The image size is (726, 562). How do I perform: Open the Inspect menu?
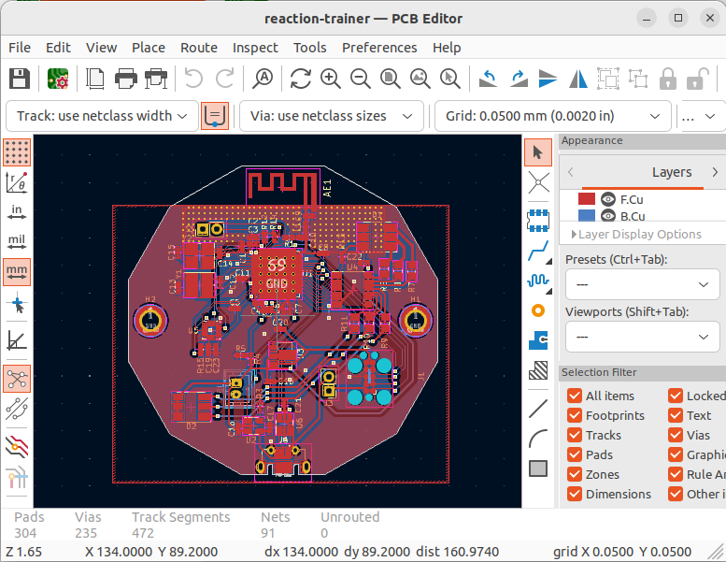[255, 48]
